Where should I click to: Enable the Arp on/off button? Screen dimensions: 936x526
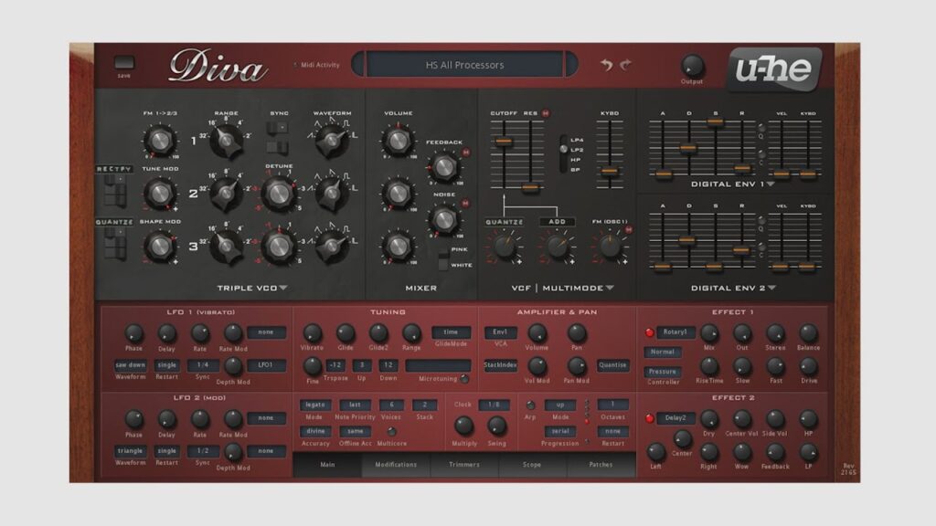click(x=530, y=405)
